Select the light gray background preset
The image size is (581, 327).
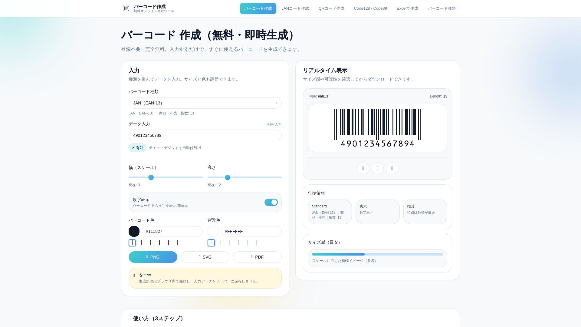click(220, 243)
